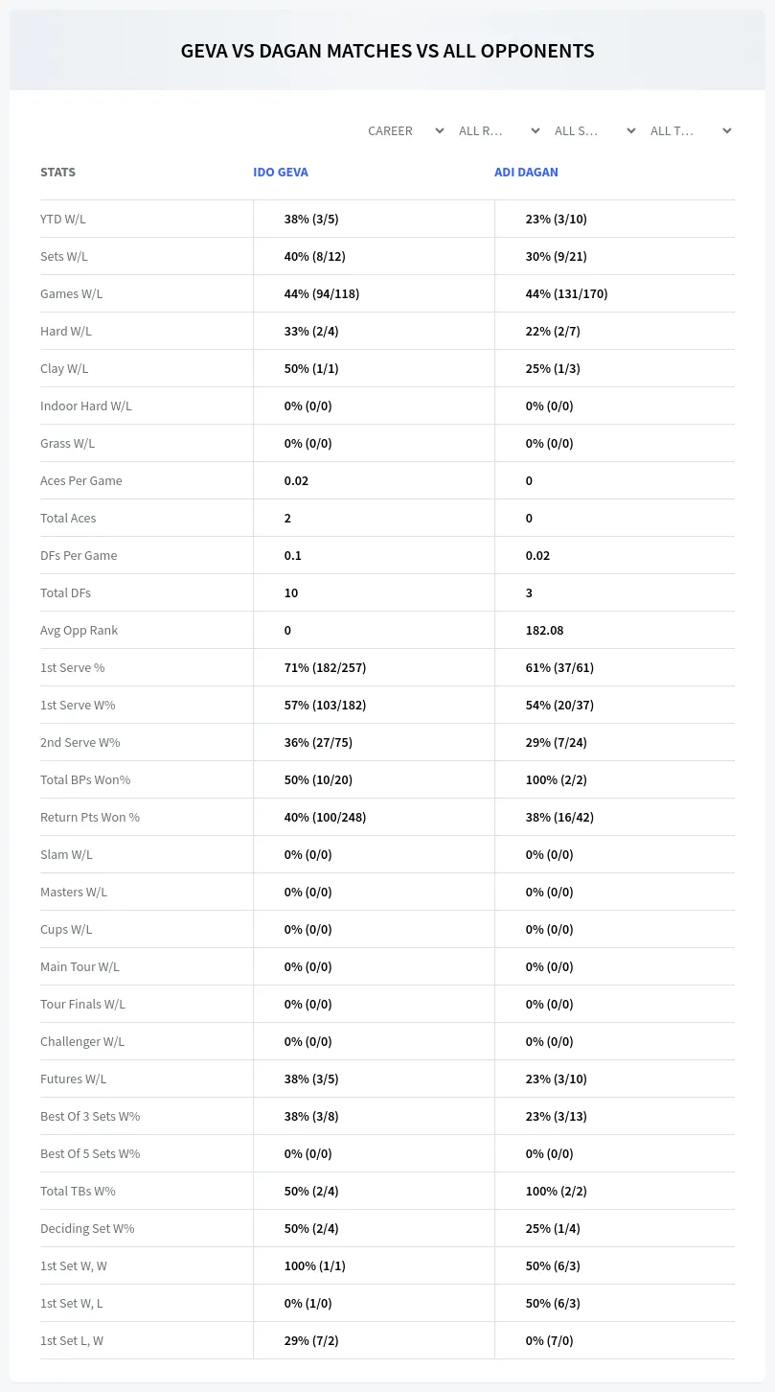Screen dimensions: 775x1392
Task: Open Adi Dagan player link
Action: pos(526,173)
